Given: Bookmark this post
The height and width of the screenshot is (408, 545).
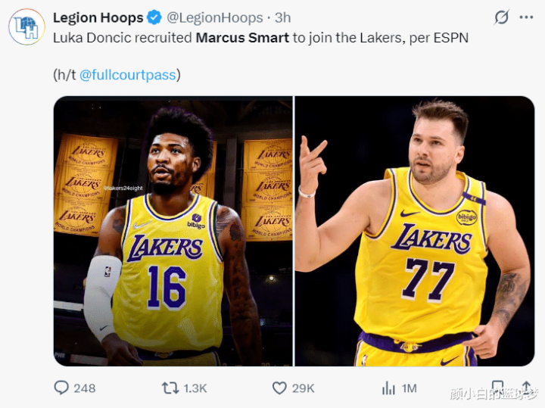Looking at the screenshot, I should (x=497, y=387).
